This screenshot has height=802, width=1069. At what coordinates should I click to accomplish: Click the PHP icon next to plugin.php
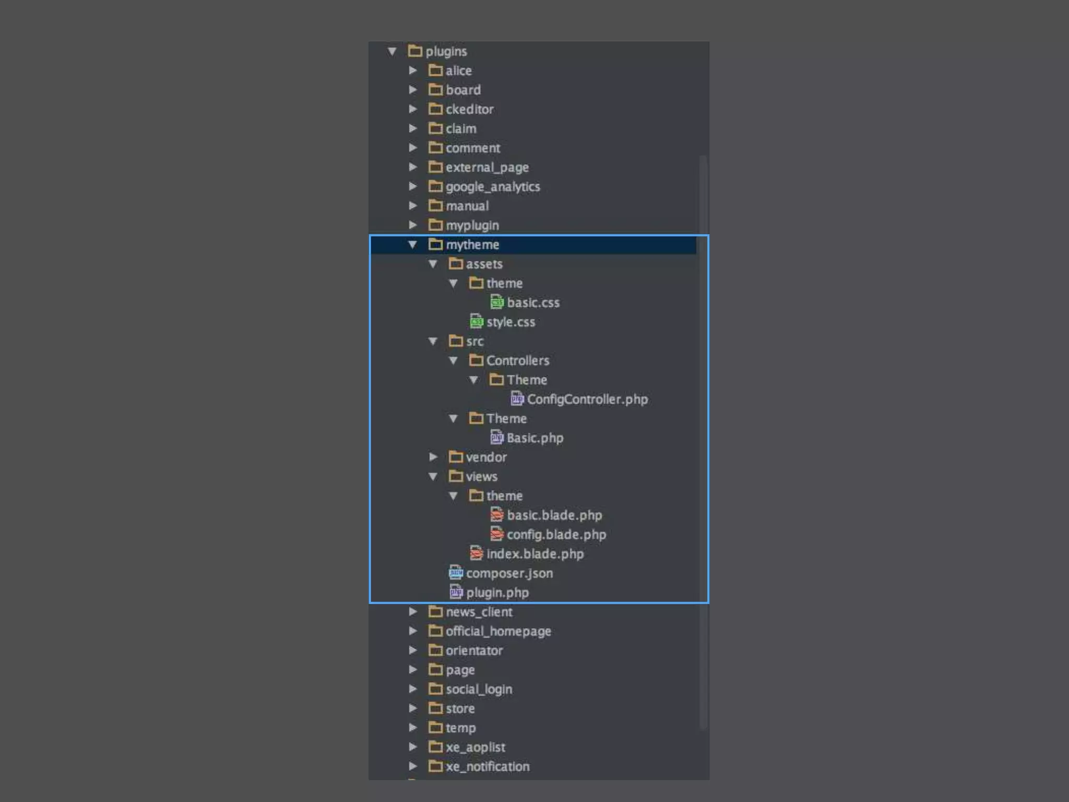click(456, 592)
